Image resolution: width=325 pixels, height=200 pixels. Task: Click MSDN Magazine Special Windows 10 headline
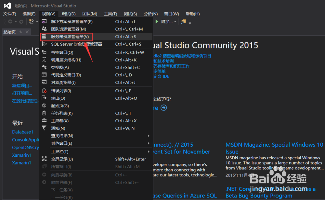(x=274, y=148)
